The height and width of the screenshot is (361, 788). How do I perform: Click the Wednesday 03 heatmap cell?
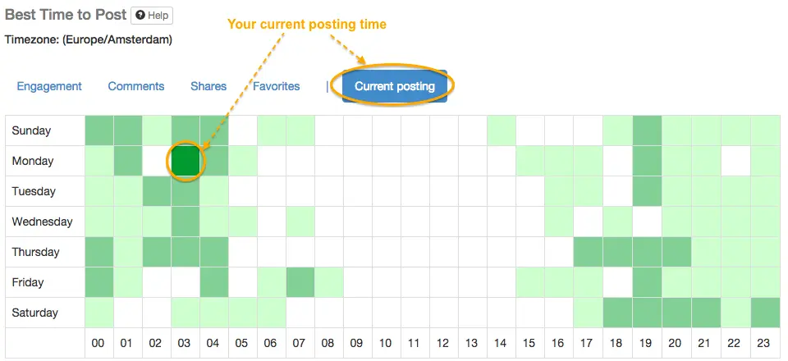click(x=186, y=222)
